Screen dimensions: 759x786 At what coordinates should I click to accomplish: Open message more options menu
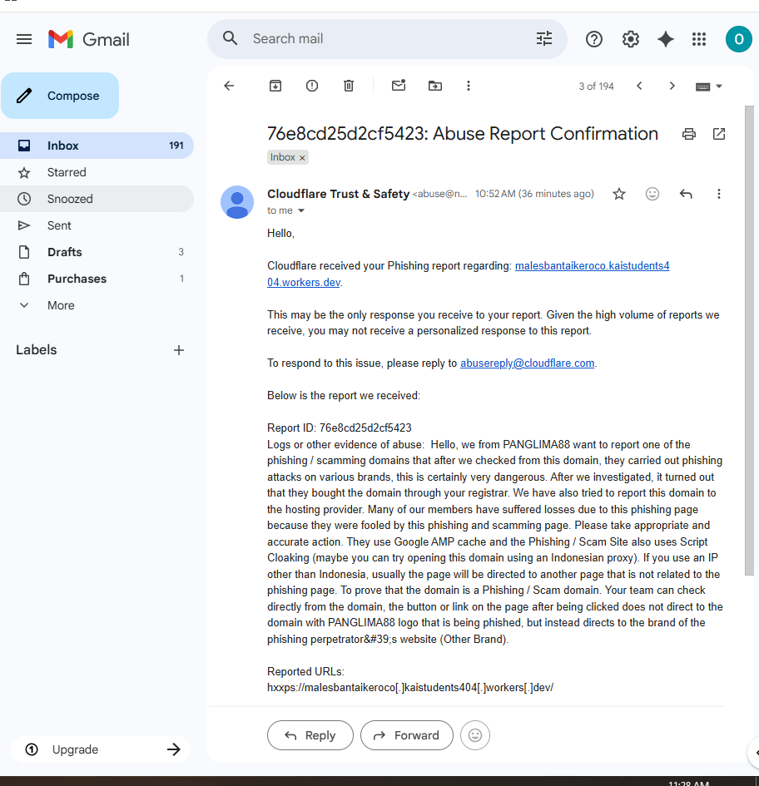pos(719,194)
